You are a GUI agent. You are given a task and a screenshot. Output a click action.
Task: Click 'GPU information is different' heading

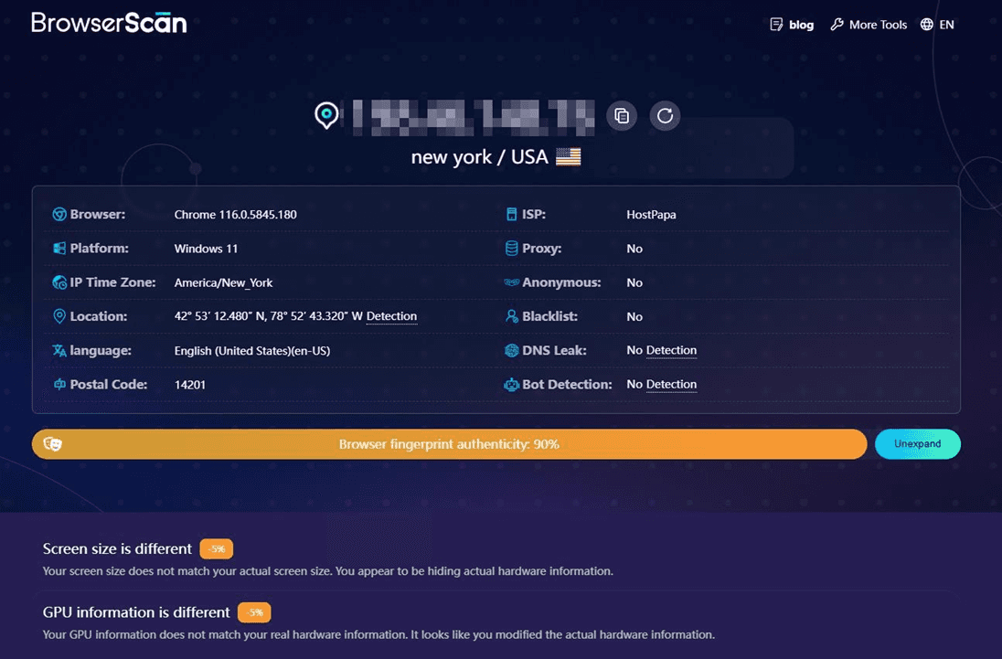[136, 612]
